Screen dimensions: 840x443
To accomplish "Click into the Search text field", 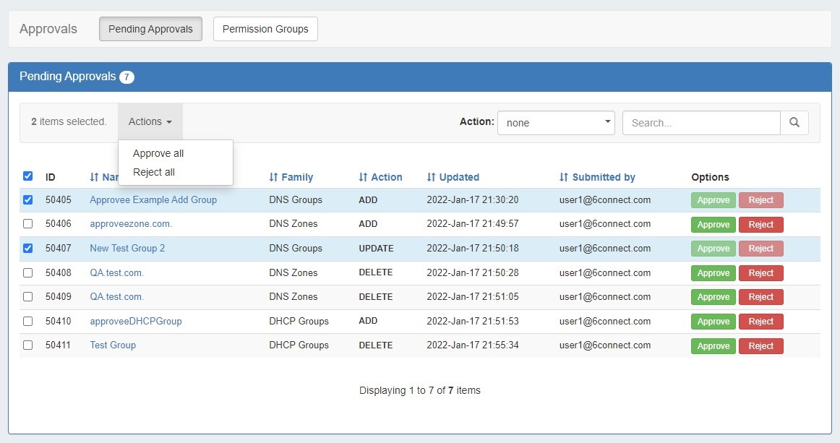I will coord(700,123).
